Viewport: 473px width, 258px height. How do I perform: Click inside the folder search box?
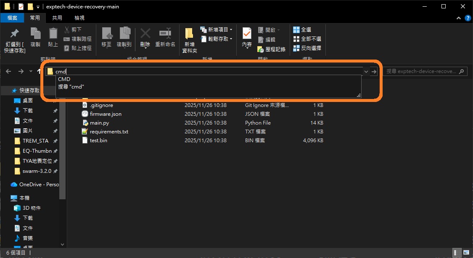click(425, 71)
